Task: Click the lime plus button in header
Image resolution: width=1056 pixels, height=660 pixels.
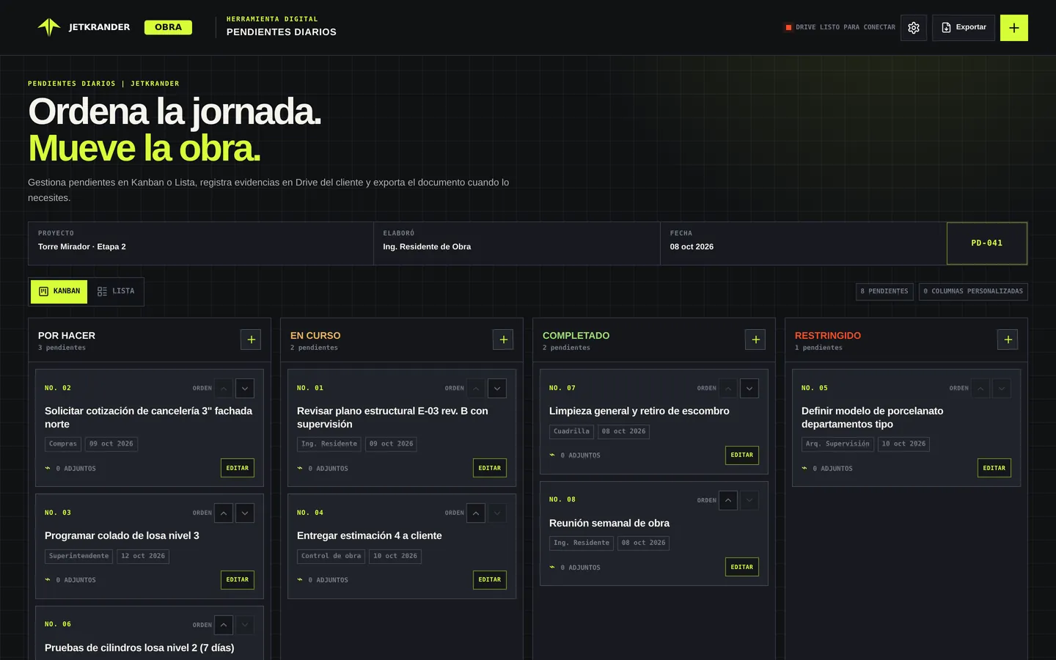Action: pyautogui.click(x=1014, y=28)
